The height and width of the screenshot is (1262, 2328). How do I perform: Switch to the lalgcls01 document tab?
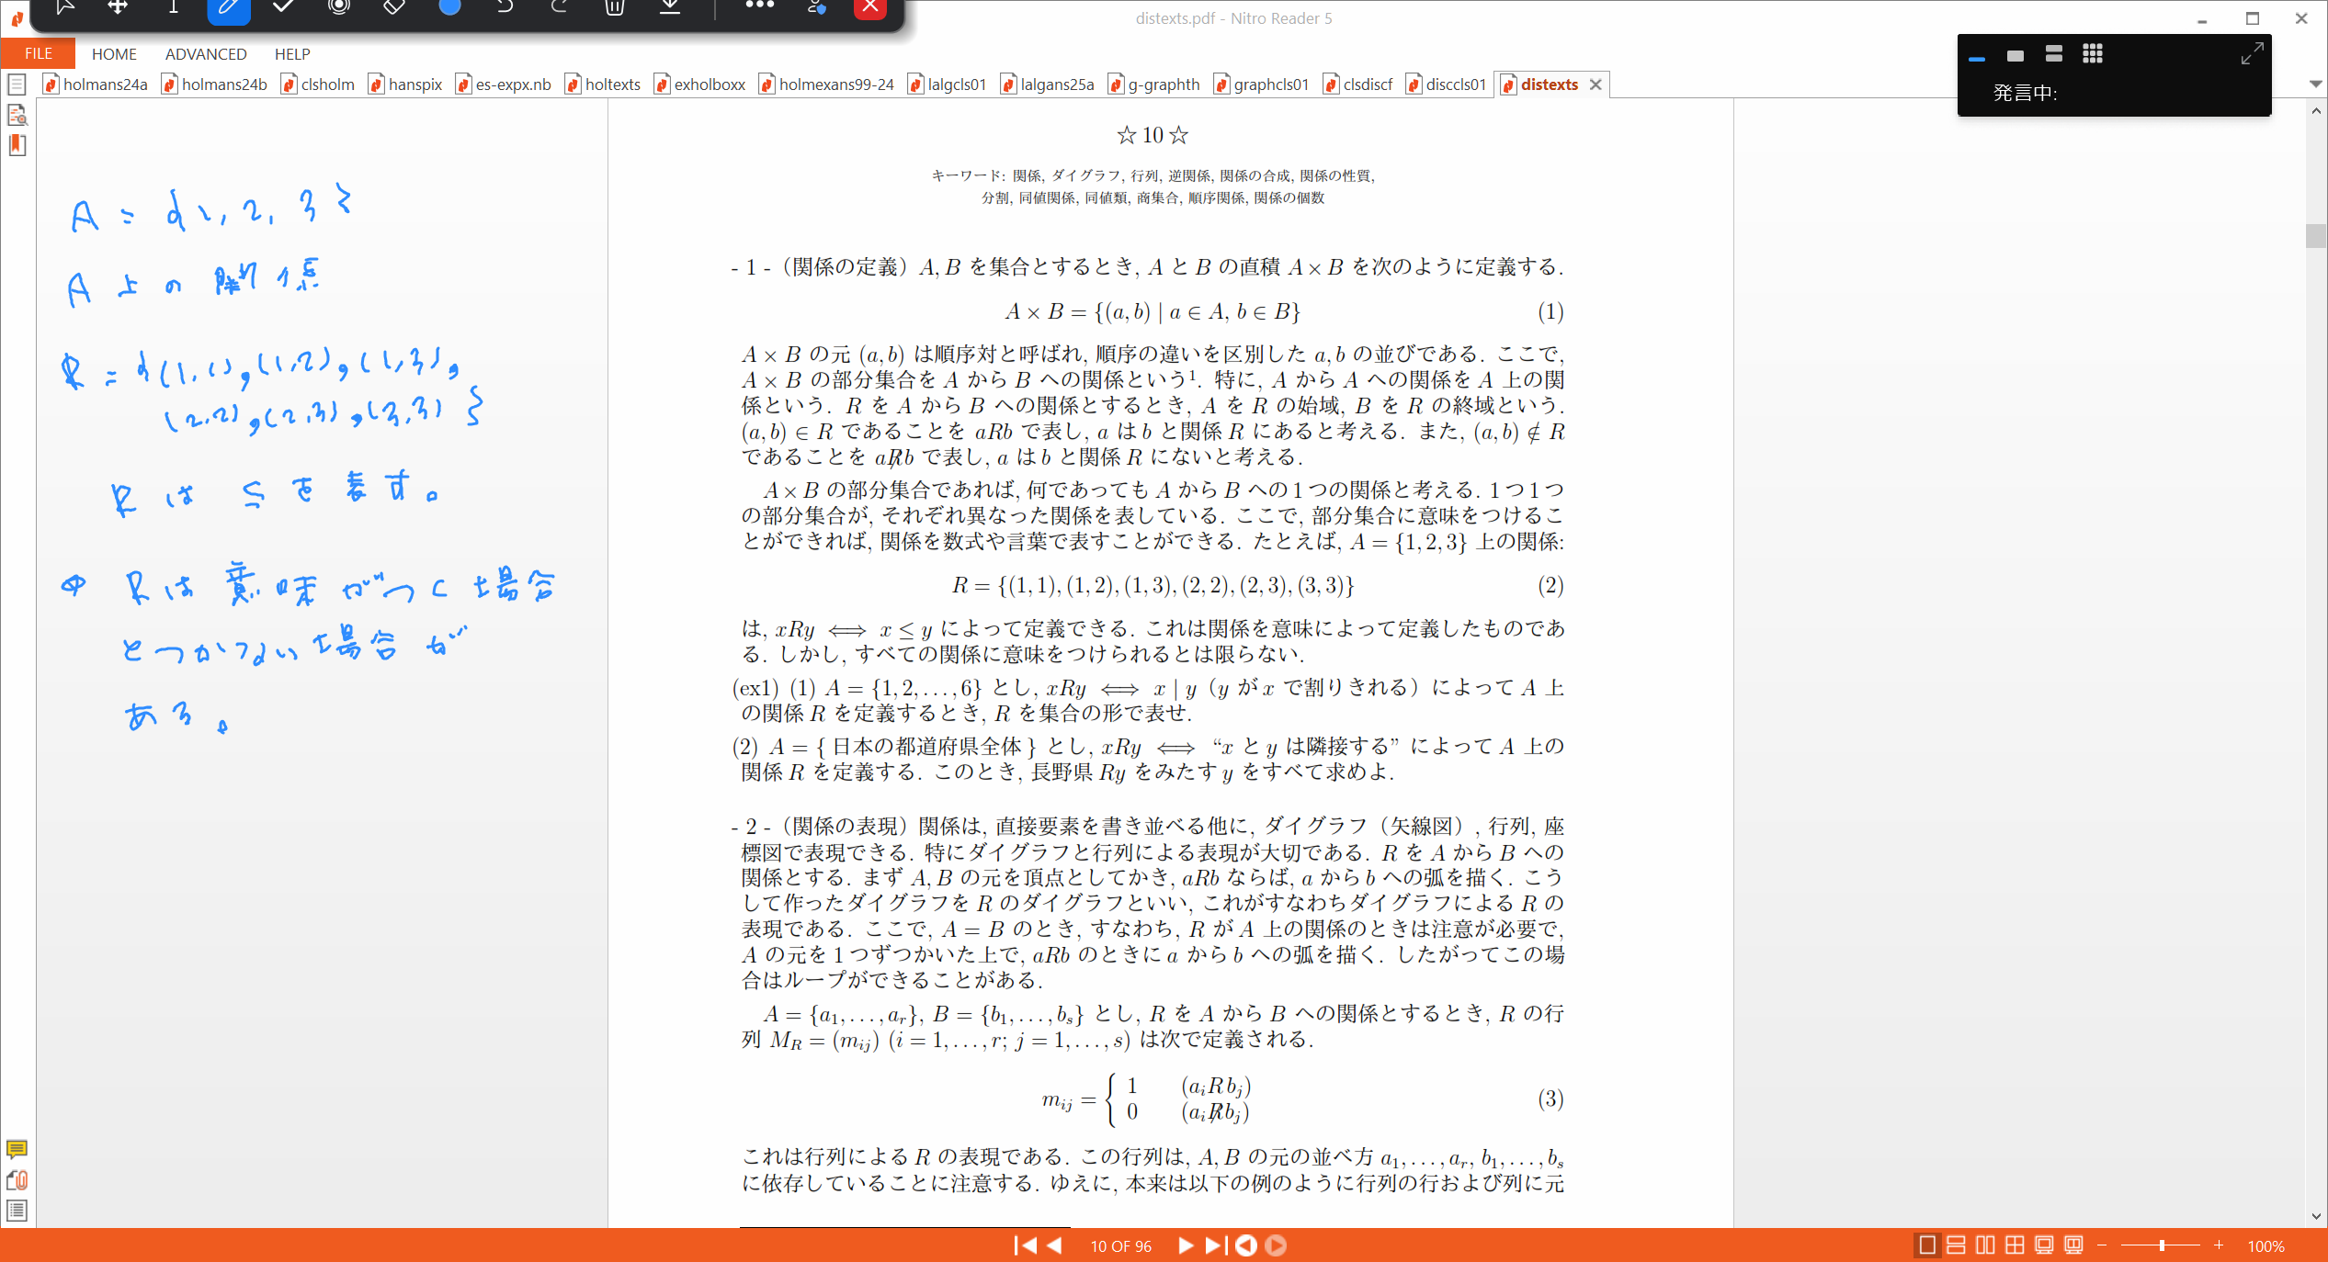[947, 85]
